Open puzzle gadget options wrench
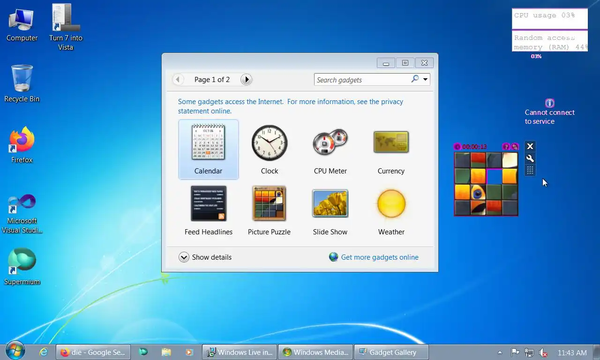Screen dimensions: 600x360 coord(530,158)
